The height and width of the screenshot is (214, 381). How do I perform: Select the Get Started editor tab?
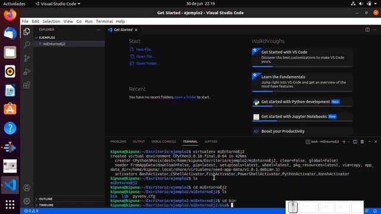click(x=123, y=30)
